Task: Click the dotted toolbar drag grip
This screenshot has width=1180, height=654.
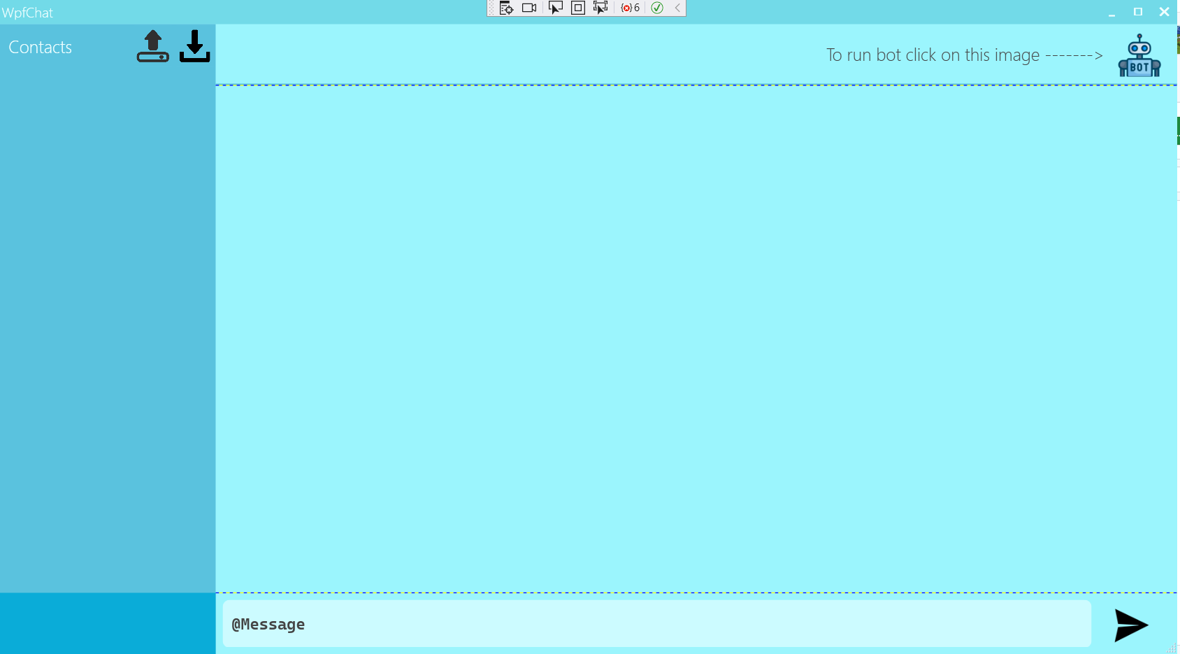Action: 490,8
